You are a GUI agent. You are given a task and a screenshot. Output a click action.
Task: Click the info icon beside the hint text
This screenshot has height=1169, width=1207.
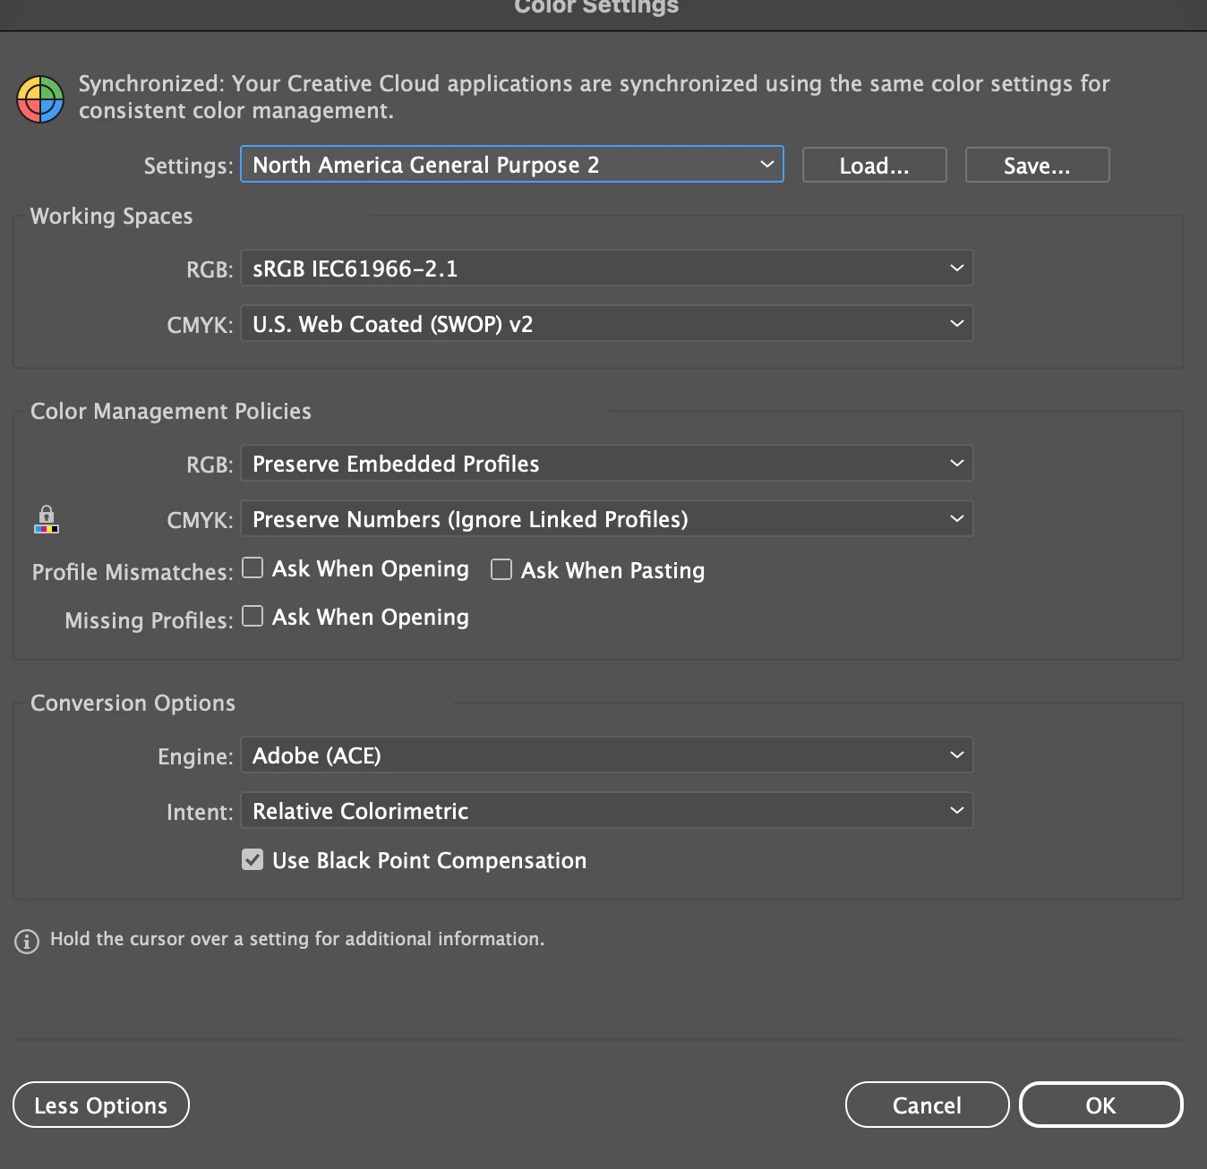27,941
